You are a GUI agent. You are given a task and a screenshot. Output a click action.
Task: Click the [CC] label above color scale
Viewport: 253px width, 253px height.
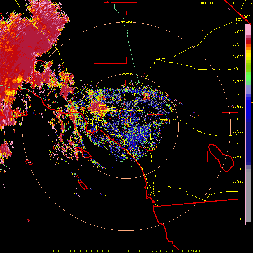240,19
